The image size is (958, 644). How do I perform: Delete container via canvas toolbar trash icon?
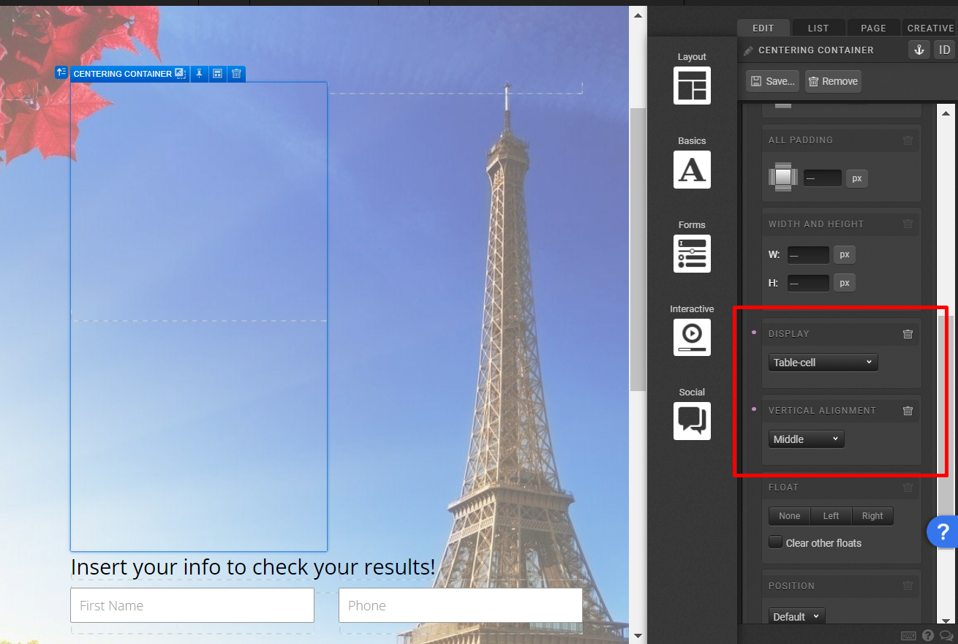click(236, 74)
